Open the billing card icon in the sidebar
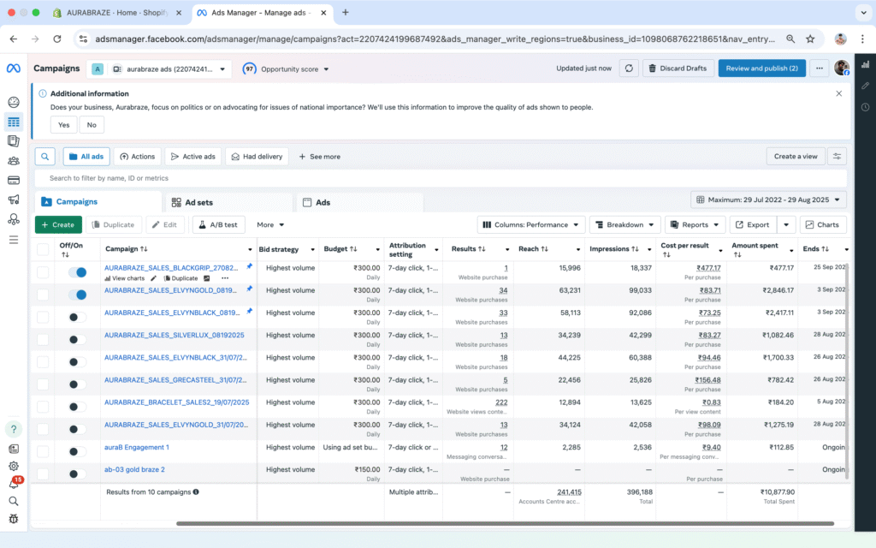This screenshot has width=876, height=548. [x=14, y=180]
